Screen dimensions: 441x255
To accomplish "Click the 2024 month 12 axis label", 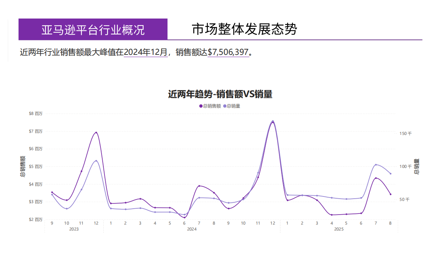I will tap(272, 223).
